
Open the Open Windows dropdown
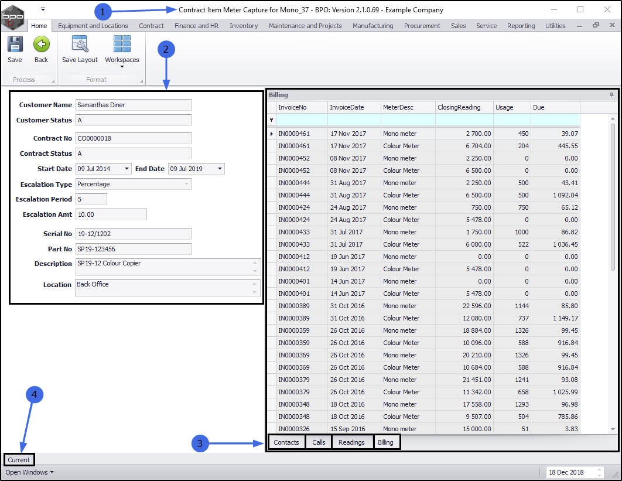tap(29, 472)
